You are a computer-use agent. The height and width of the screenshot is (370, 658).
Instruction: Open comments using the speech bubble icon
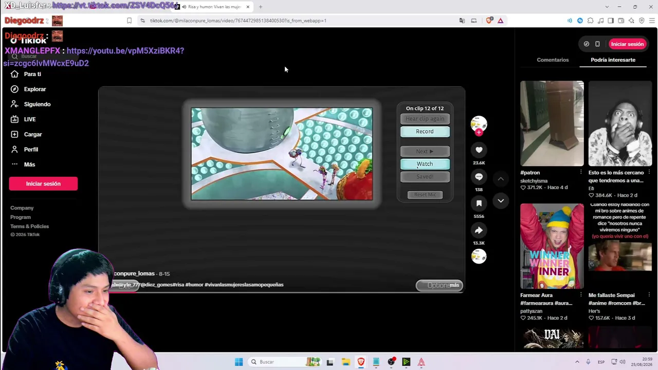[x=479, y=177]
